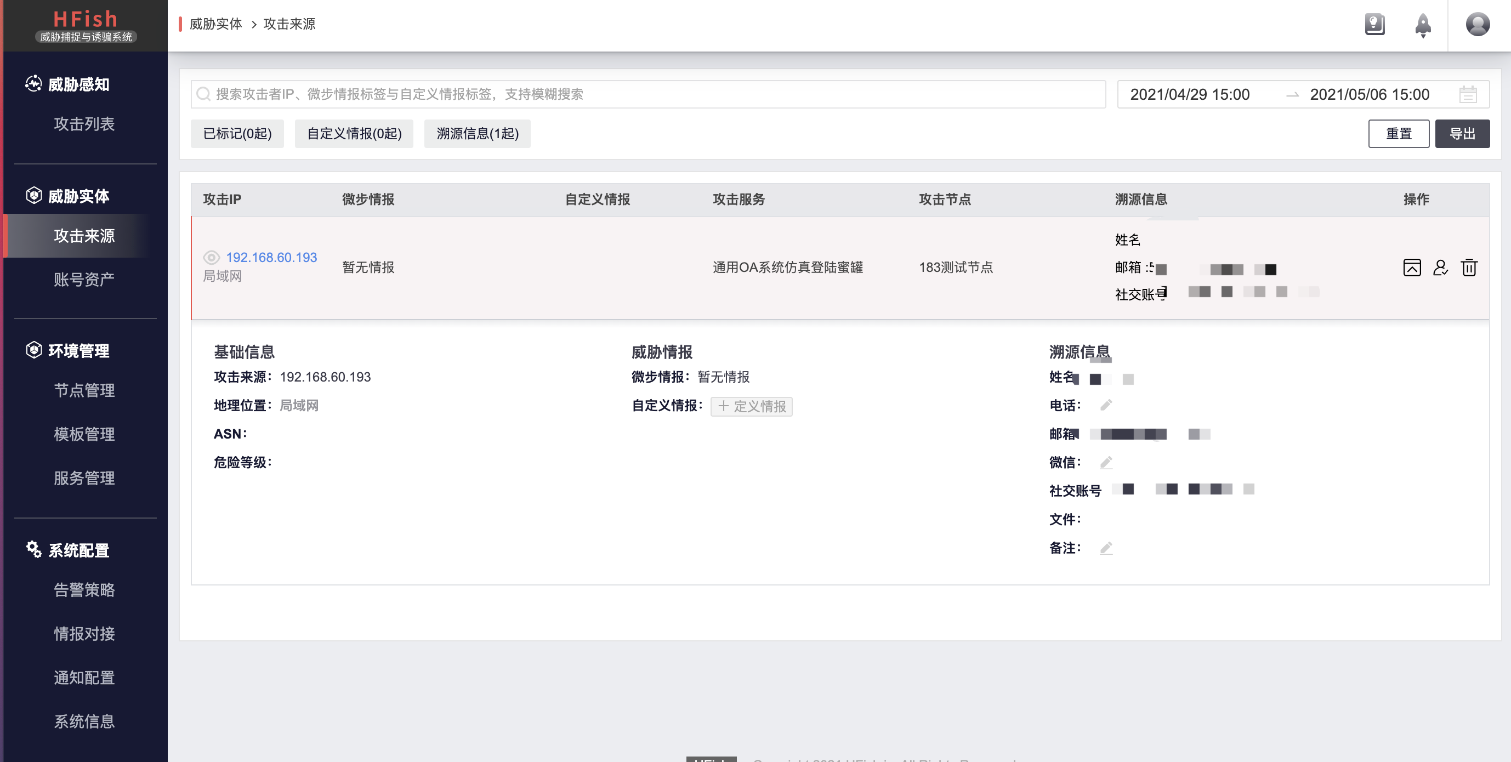Click the 导出 export button
1511x762 pixels.
pos(1462,134)
